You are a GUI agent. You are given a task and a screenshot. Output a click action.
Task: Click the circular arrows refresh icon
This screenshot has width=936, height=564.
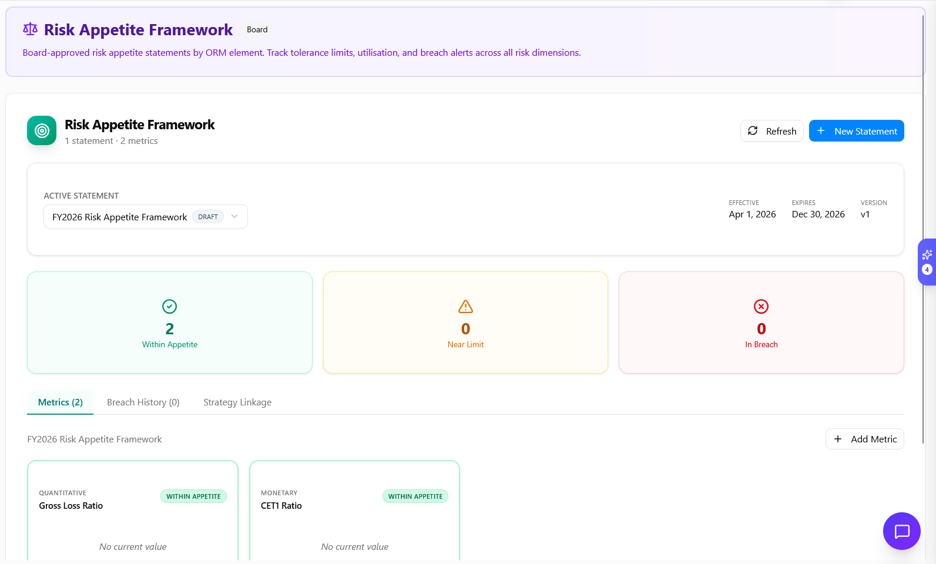tap(753, 131)
